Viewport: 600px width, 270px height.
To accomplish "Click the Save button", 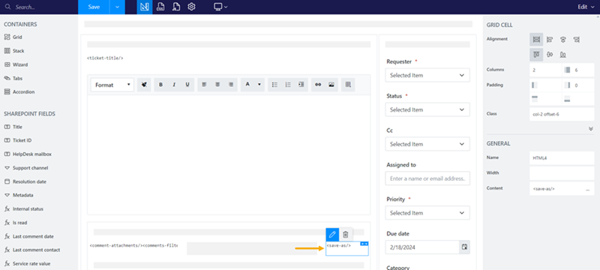I will [94, 7].
